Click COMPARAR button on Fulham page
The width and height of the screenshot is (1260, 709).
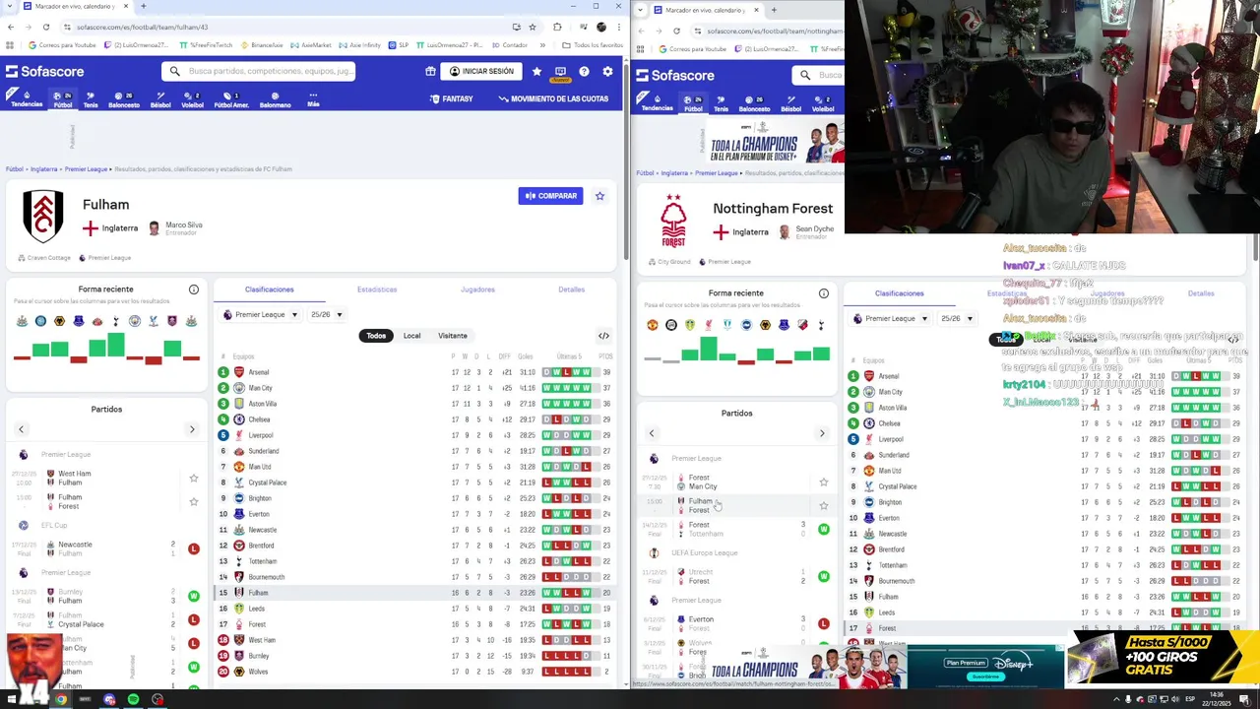click(x=550, y=196)
